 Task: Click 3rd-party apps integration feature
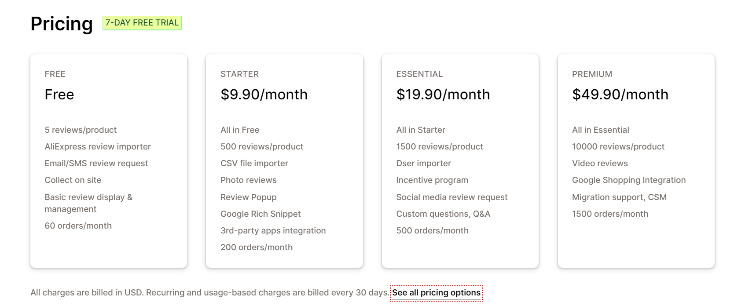(x=273, y=231)
